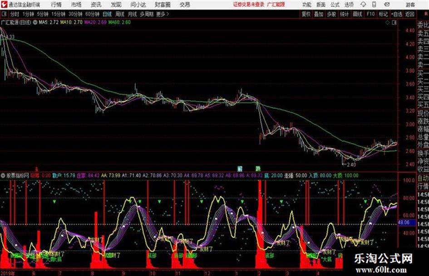Open the 发现 menu
Screen dimensions: 429x276
(x=116, y=5)
